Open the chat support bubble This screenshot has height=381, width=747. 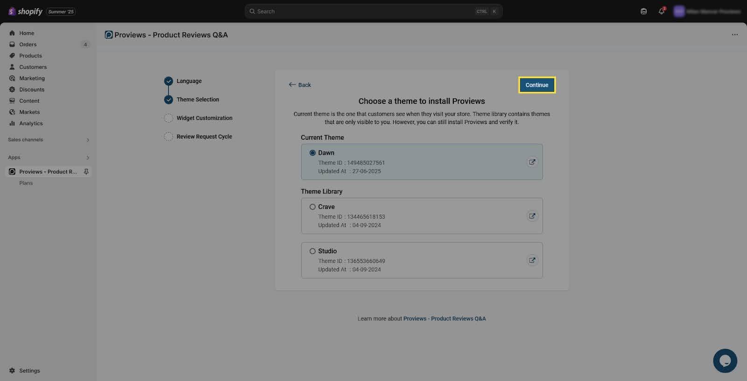pos(725,360)
